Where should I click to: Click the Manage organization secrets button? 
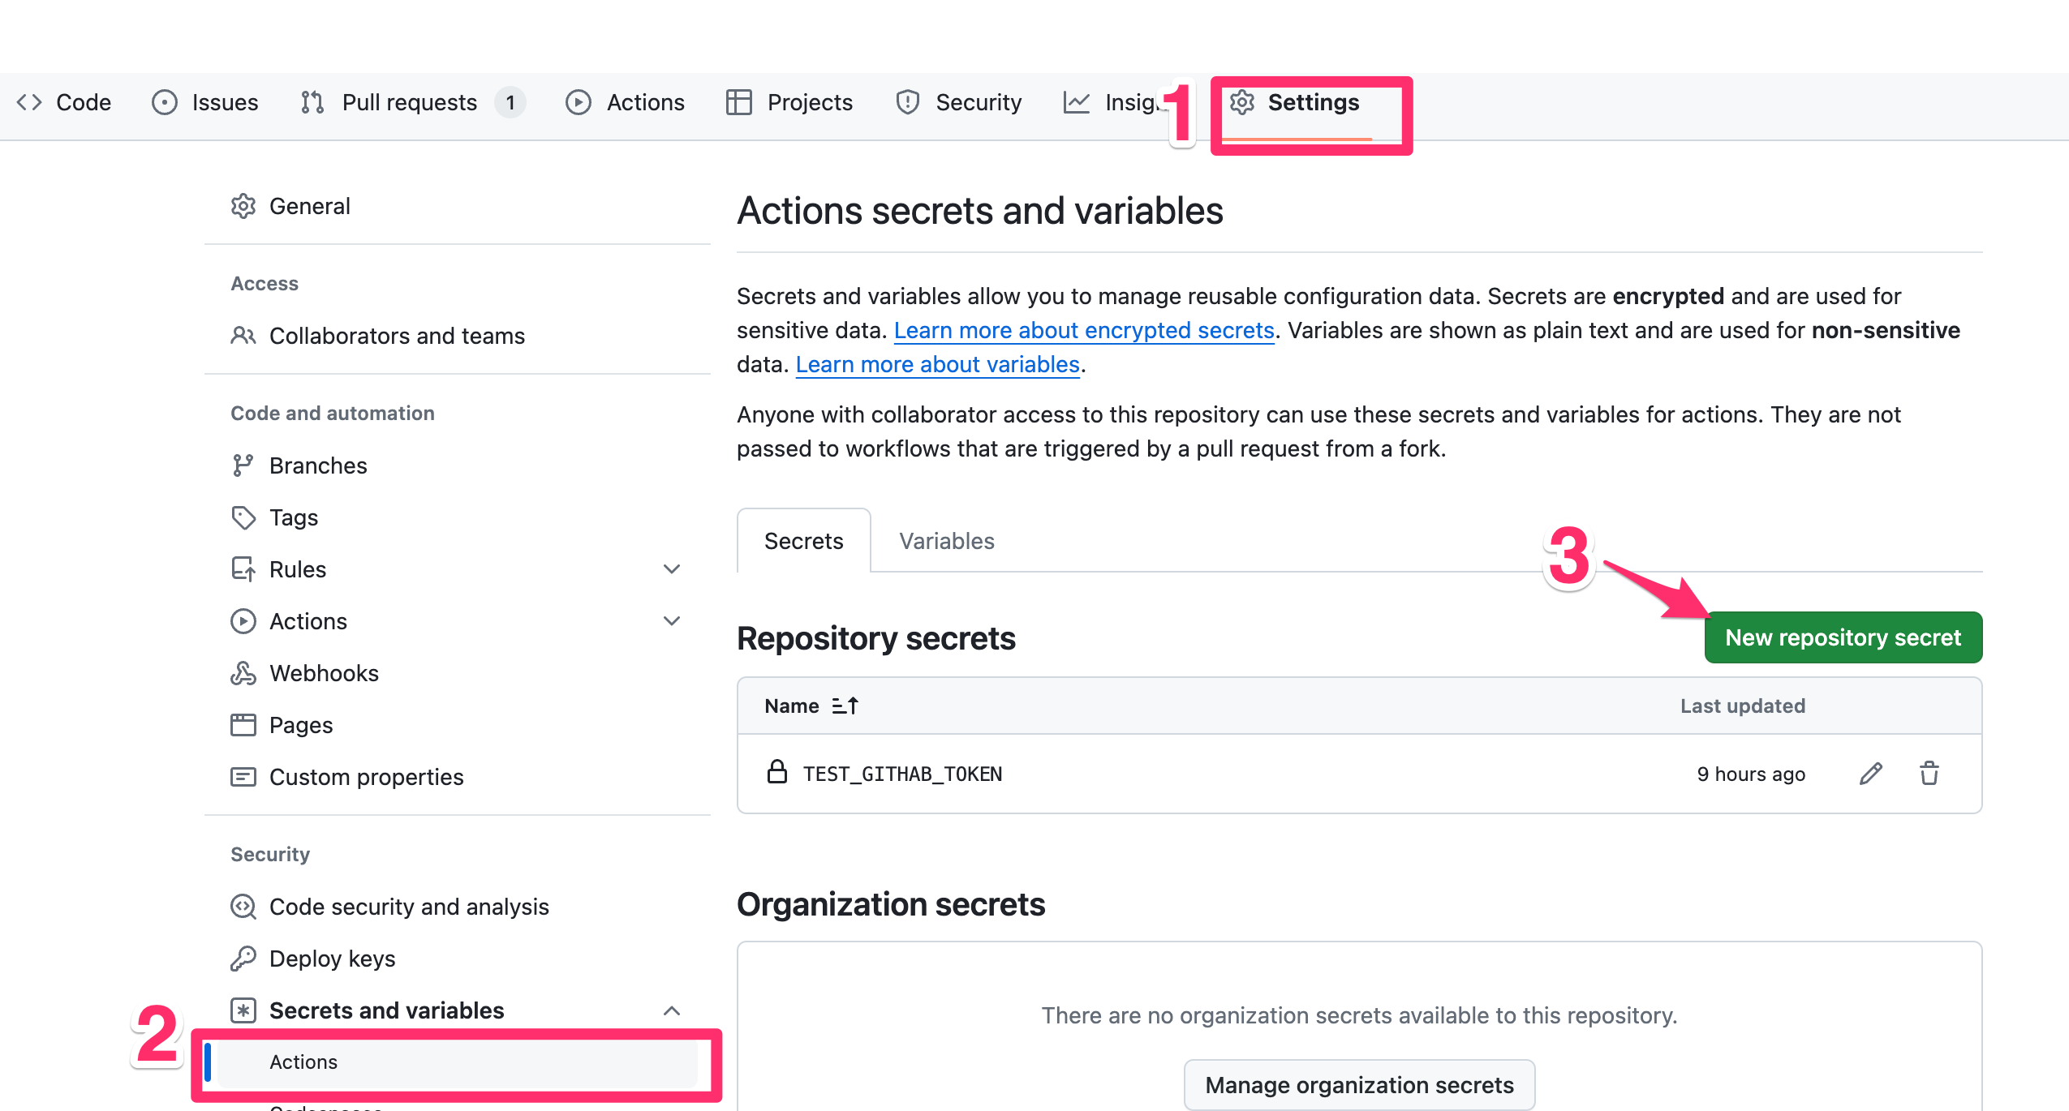pos(1359,1085)
